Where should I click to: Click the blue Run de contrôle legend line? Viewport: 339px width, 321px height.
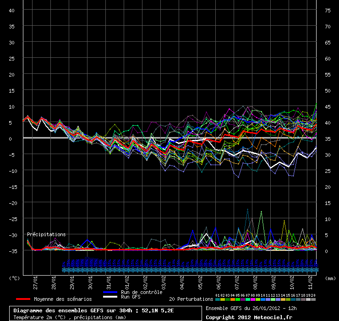coord(110,292)
